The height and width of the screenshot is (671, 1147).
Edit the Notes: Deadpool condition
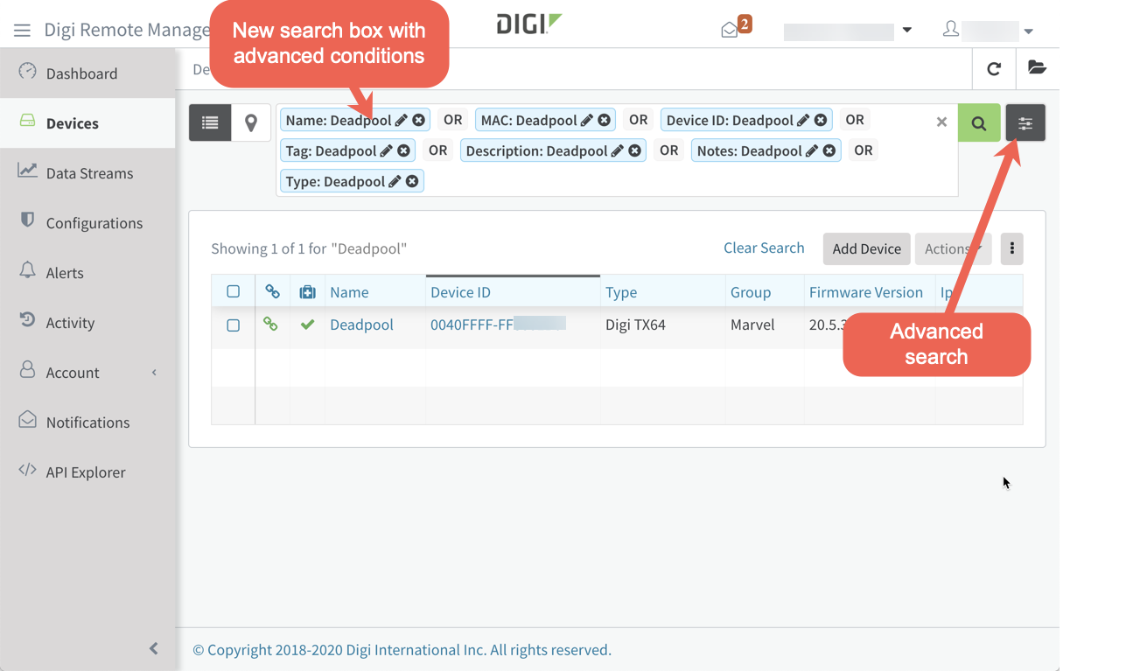(x=812, y=150)
